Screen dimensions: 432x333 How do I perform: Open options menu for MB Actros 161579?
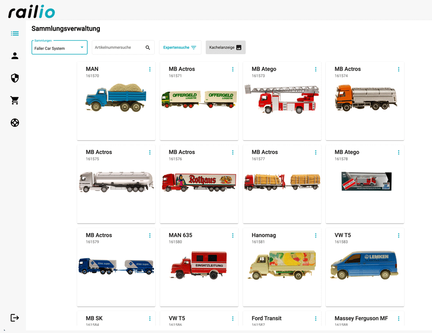point(150,235)
